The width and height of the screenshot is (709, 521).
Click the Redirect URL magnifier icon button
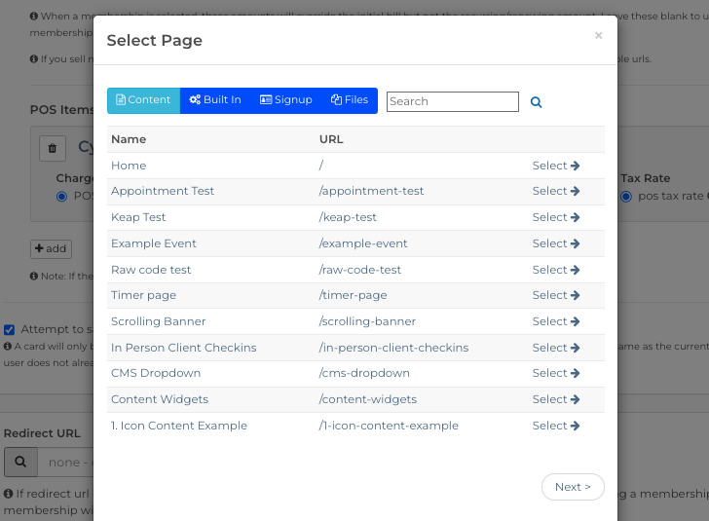20,461
